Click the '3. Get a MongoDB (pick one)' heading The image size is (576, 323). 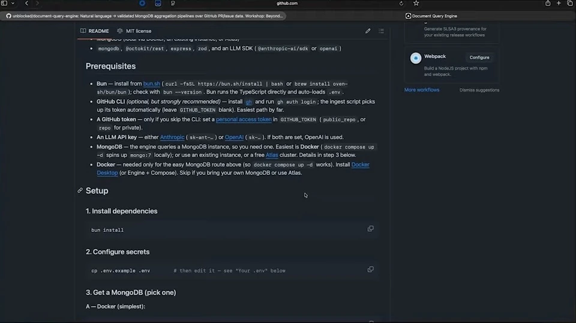(131, 292)
